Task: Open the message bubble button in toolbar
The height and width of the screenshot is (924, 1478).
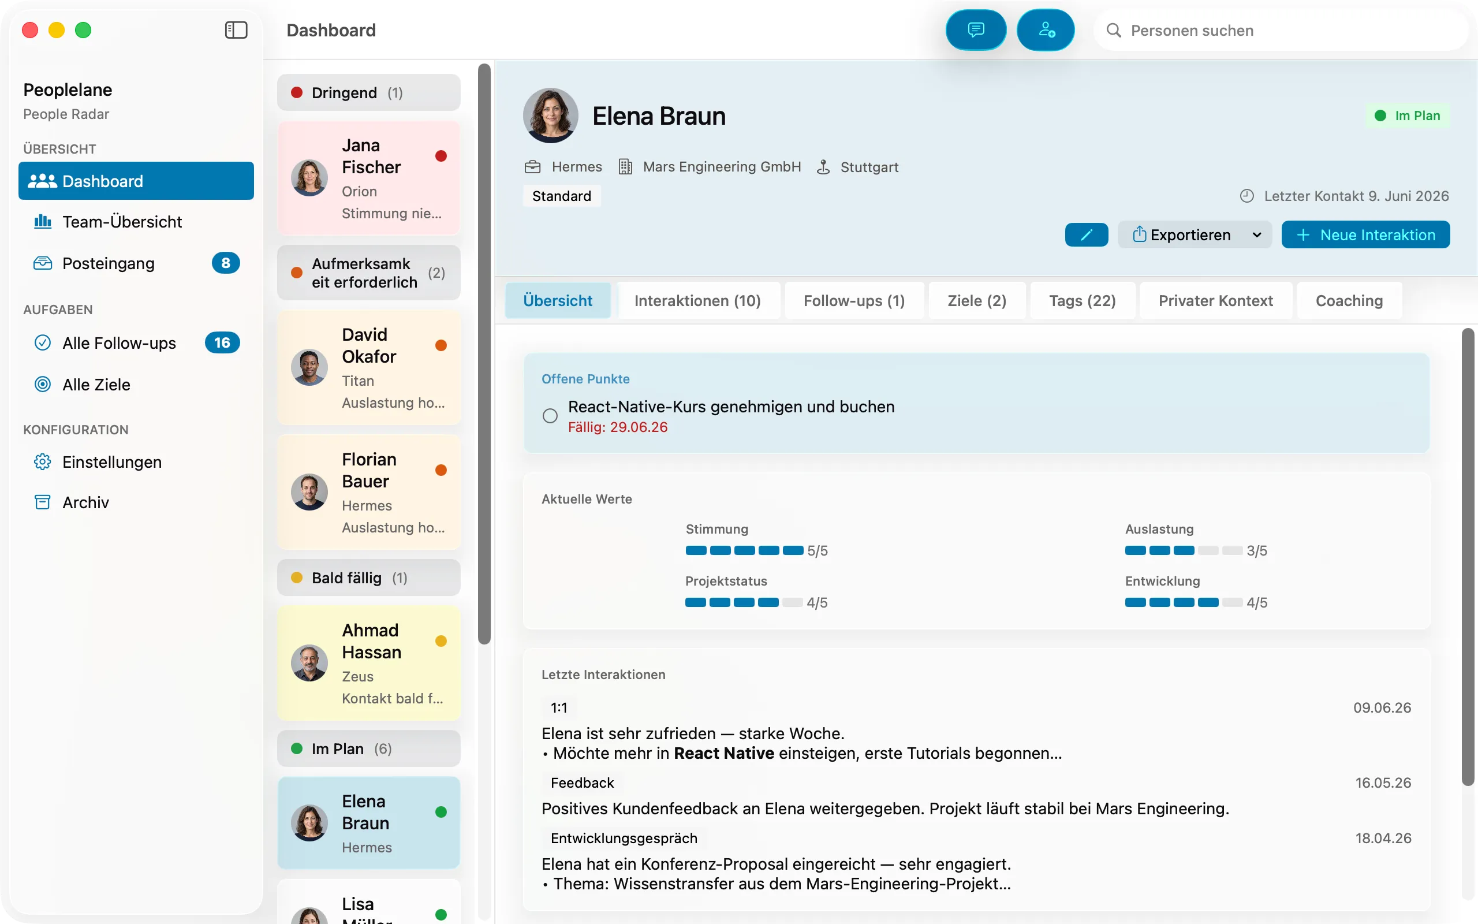Action: (x=976, y=30)
